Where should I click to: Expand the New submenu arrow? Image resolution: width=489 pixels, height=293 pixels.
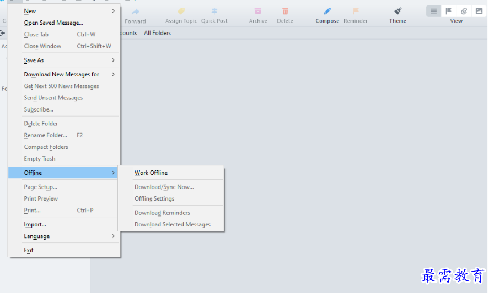(x=113, y=11)
